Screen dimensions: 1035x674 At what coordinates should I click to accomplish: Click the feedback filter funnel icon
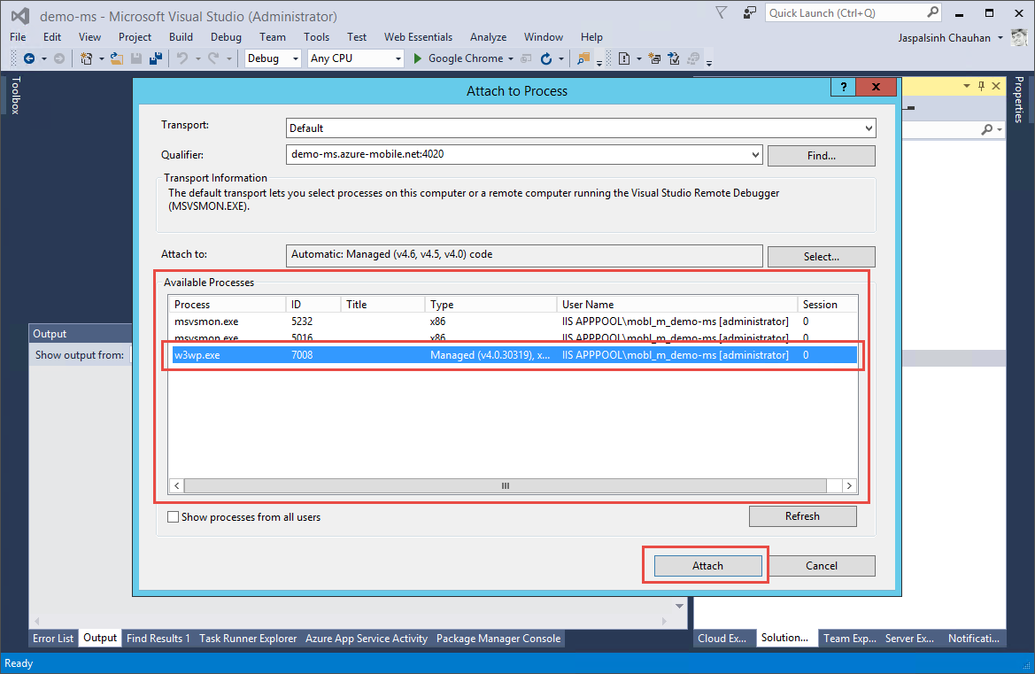722,12
